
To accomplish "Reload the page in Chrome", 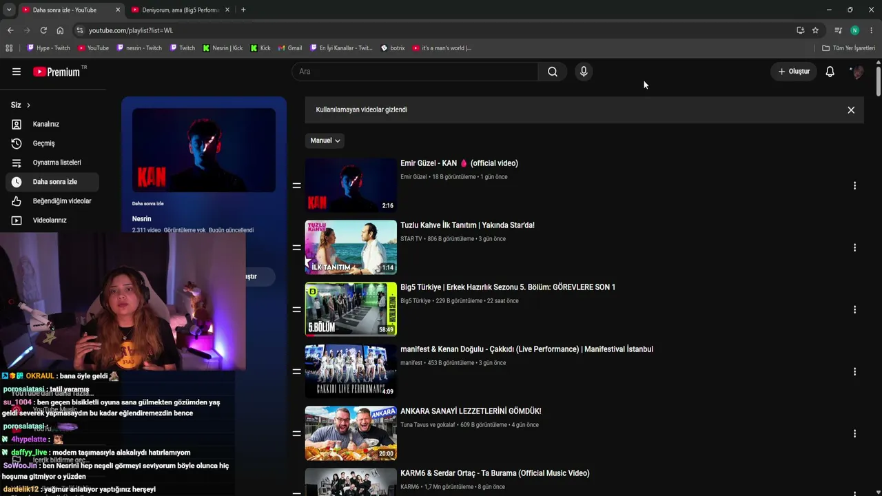I will point(43,30).
